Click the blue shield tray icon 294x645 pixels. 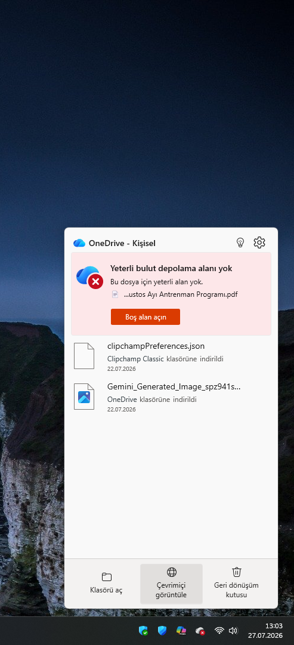click(162, 631)
